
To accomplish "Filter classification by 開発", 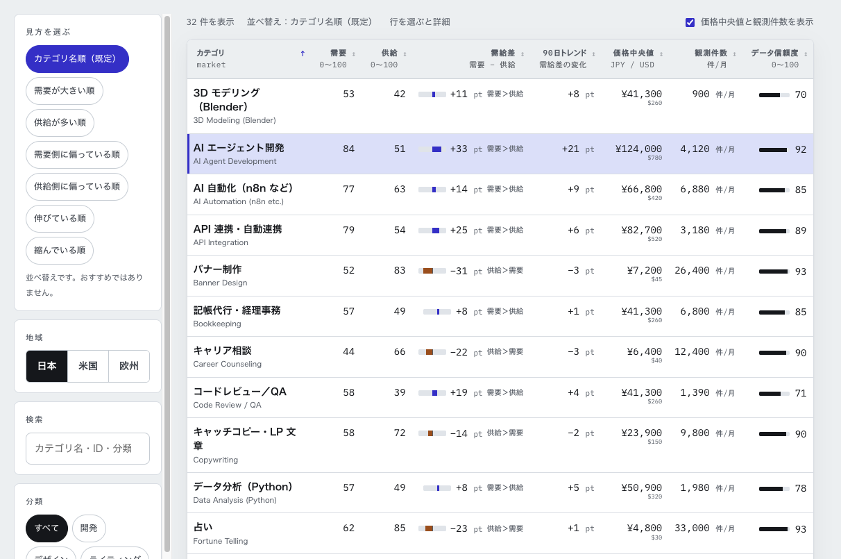I will point(89,528).
